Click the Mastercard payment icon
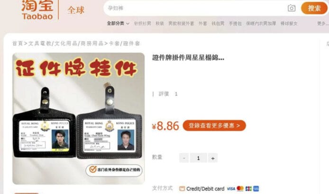Image resolution: width=329 pixels, height=194 pixels. (240, 188)
